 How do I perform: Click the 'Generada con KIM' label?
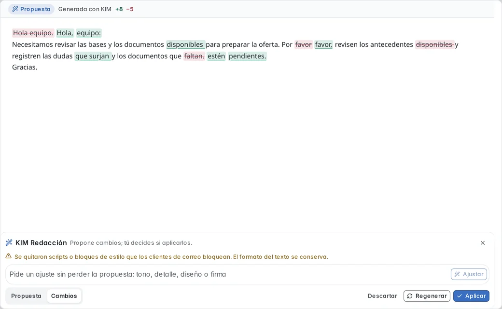pos(85,9)
